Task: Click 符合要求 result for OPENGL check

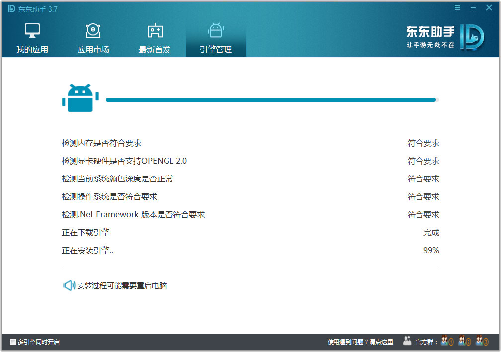Action: coord(423,161)
